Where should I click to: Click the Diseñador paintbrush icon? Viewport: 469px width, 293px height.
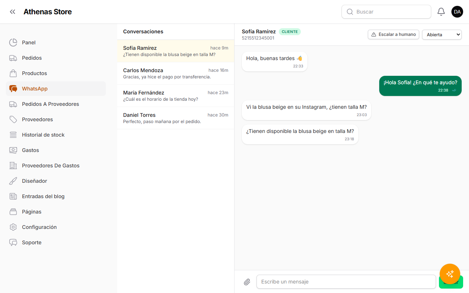coord(13,181)
